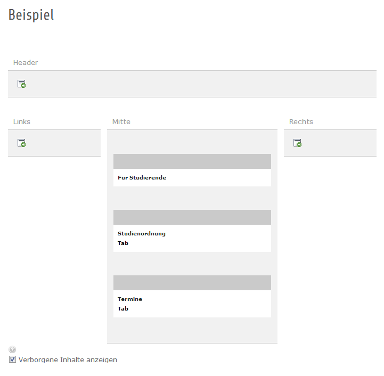Uncheck the Verborgene Inhalte anzeigen checkbox
Screen dimensions: 384x376
(13, 359)
